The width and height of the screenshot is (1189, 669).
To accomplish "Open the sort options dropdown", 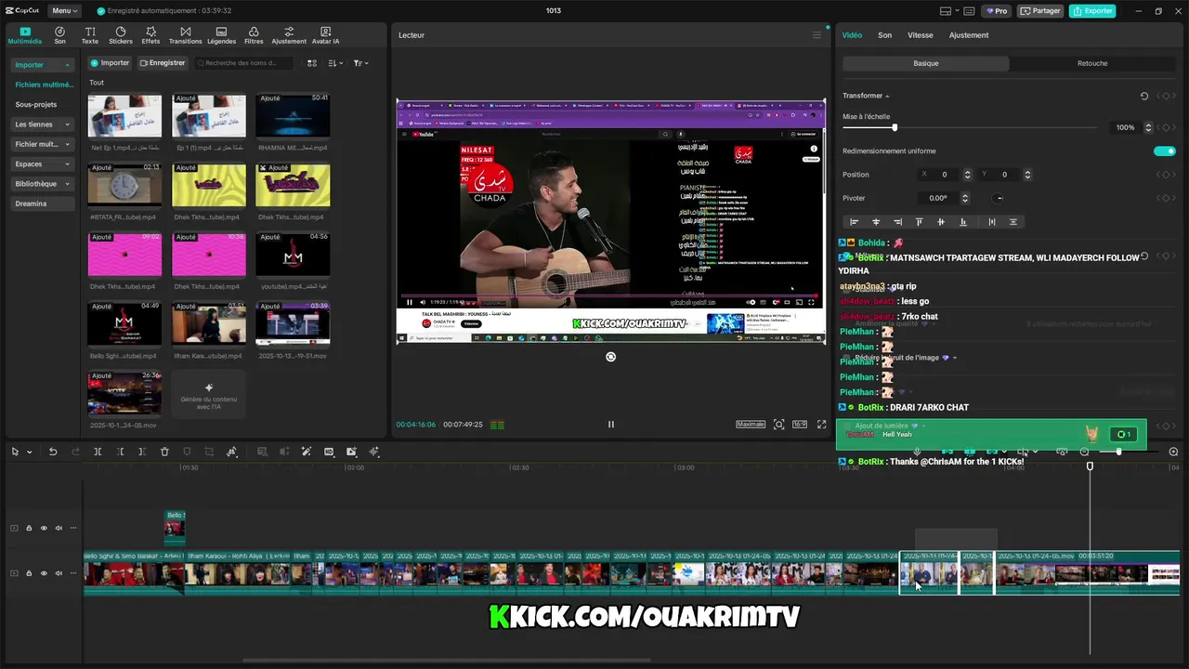I will pos(335,63).
